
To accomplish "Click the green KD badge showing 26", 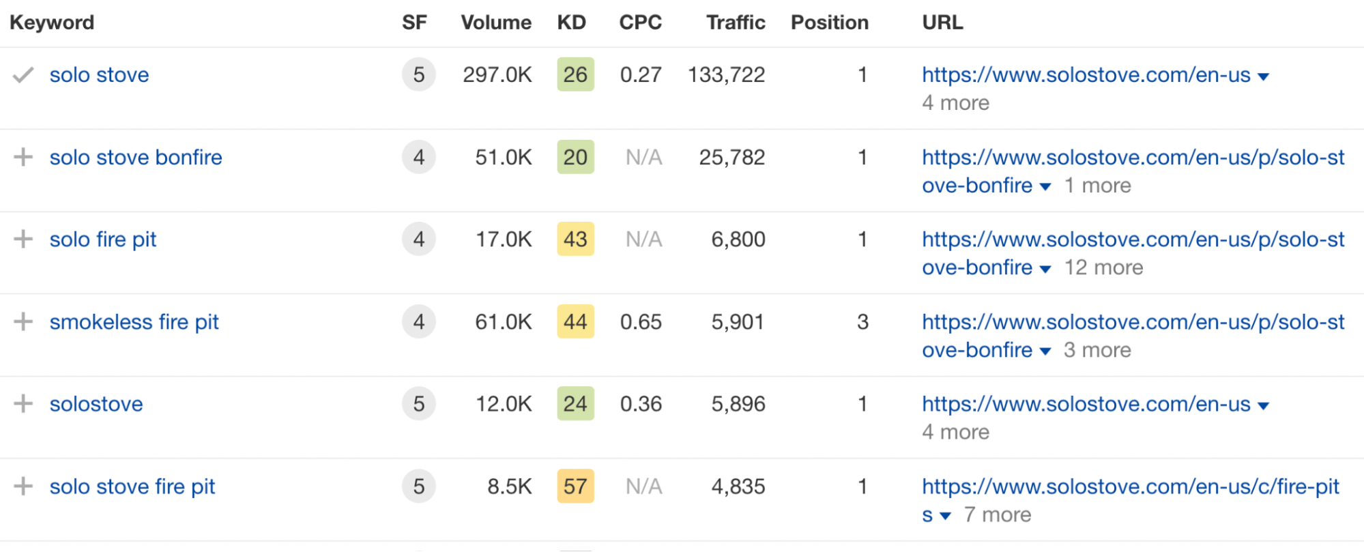I will point(575,75).
